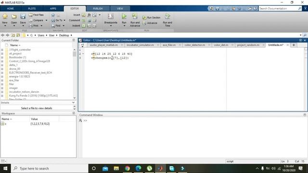
Task: Click Find Files in toolbar
Action: pyautogui.click(x=37, y=15)
